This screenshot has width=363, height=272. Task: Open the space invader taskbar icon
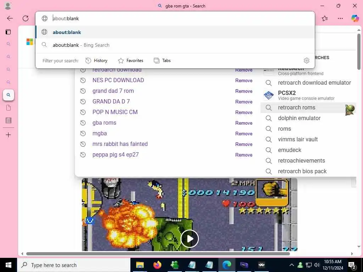click(262, 265)
